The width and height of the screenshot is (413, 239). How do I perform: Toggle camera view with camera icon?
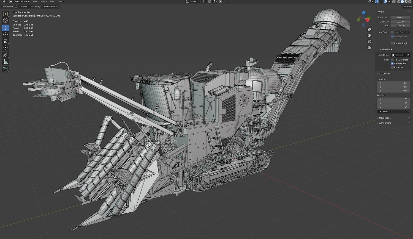click(369, 41)
